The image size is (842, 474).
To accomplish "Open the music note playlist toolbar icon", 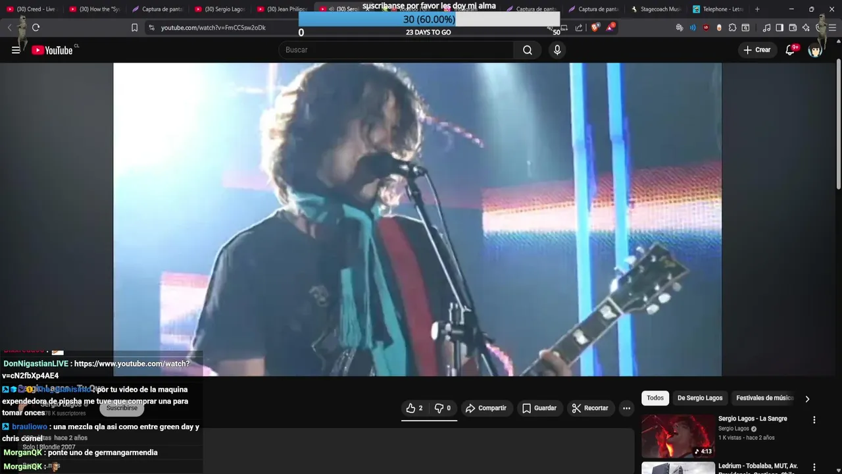I will [766, 28].
